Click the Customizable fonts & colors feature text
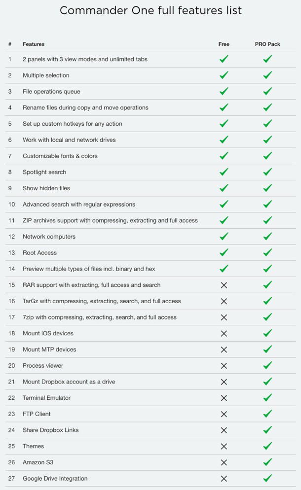Viewport: 301px width, 490px height. tap(60, 156)
